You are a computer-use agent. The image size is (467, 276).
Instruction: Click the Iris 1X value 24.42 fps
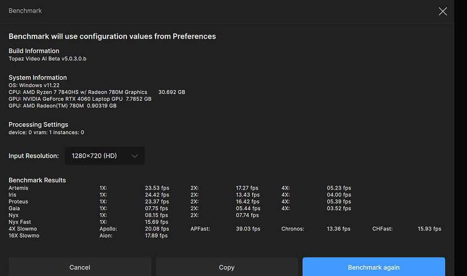click(x=157, y=195)
